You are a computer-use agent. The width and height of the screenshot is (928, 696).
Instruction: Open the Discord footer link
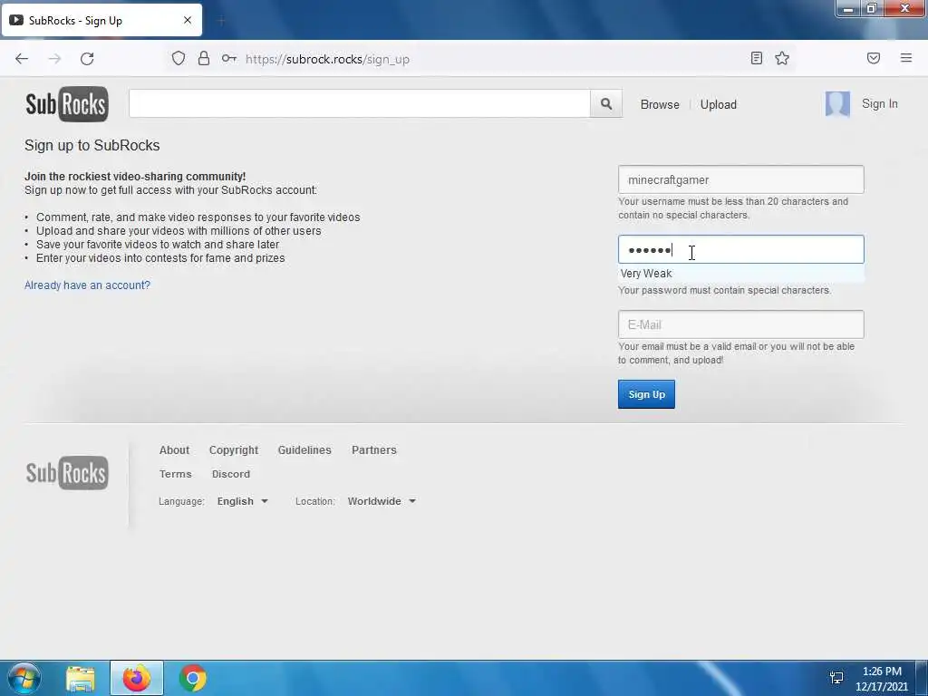[x=231, y=474]
